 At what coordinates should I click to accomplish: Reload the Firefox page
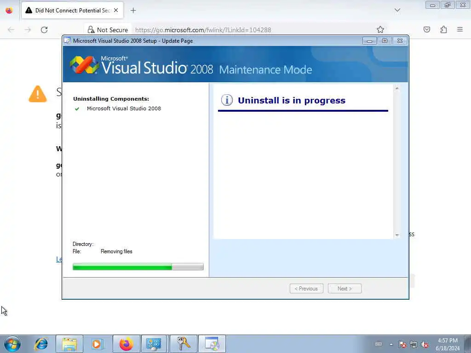[44, 30]
